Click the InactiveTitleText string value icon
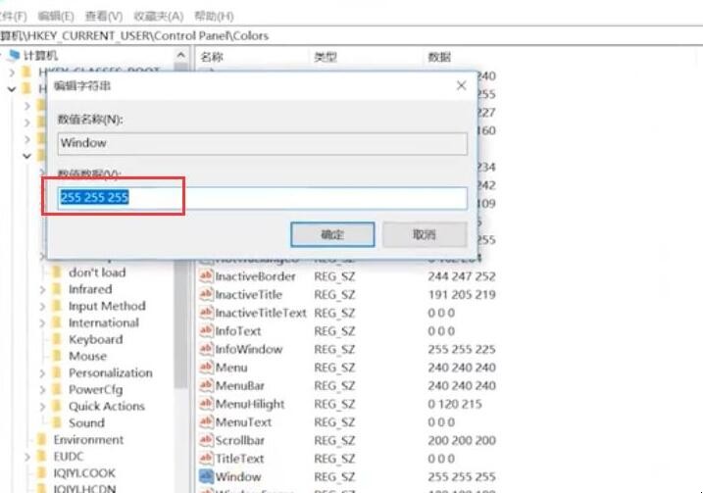Screen dimensions: 703x493 coord(206,313)
